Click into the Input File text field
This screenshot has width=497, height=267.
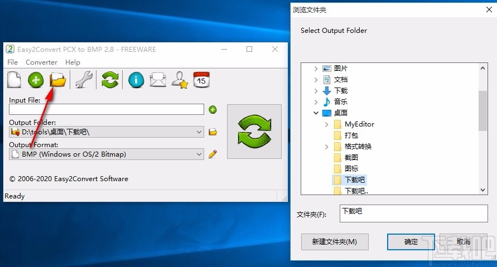pos(107,109)
